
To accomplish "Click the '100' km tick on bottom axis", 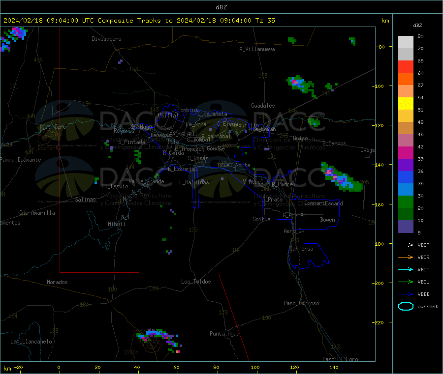I will point(255,367).
